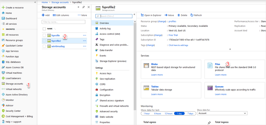This screenshot has width=266, height=125.
Task: Click the Quickstart Center rocket icon
Action: coord(3,46)
